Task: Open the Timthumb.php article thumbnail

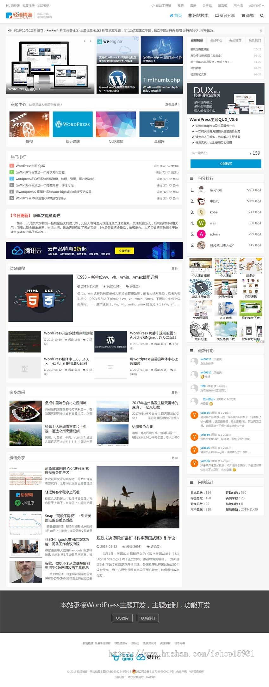Action: (162, 80)
